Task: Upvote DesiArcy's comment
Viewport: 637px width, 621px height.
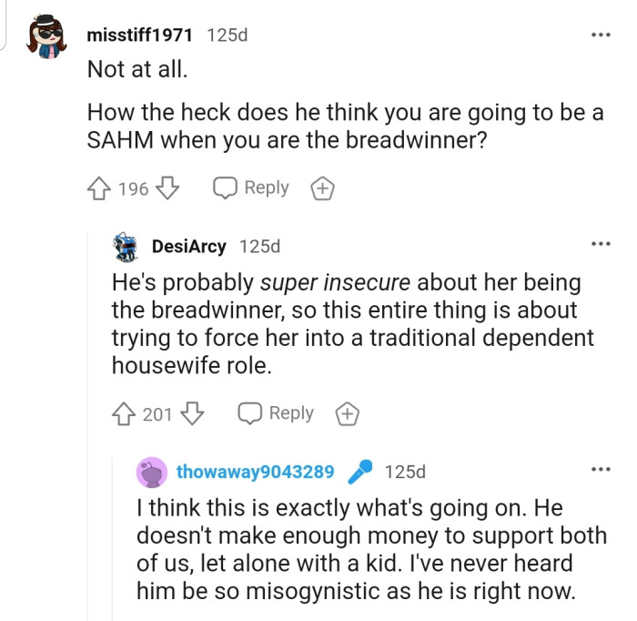Action: coord(124,414)
